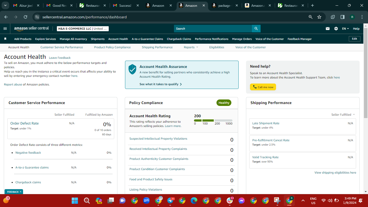Show hidden system tray icons

[303, 201]
